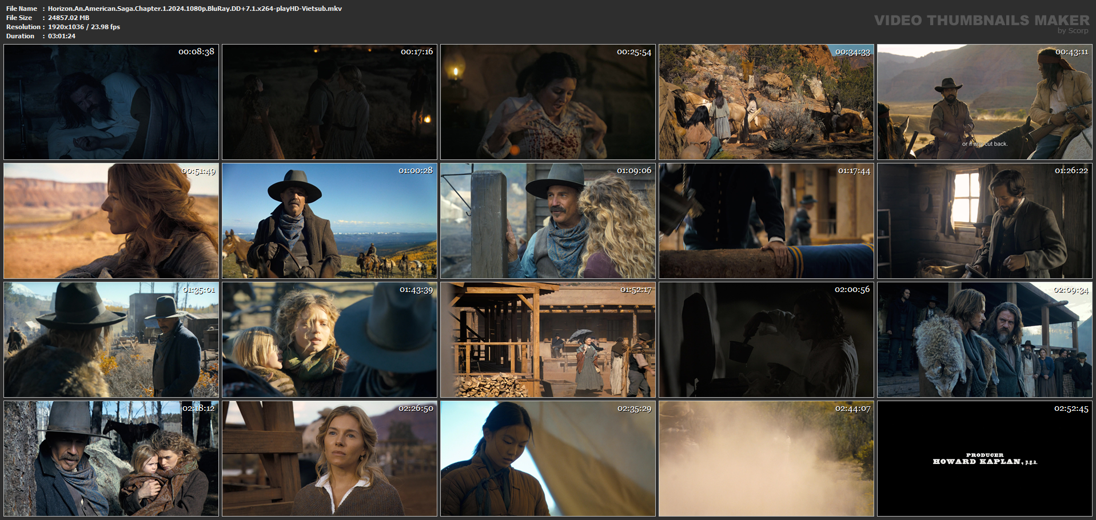Viewport: 1096px width, 520px height.
Task: Click the duration value 03:01:24
Action: [x=62, y=36]
